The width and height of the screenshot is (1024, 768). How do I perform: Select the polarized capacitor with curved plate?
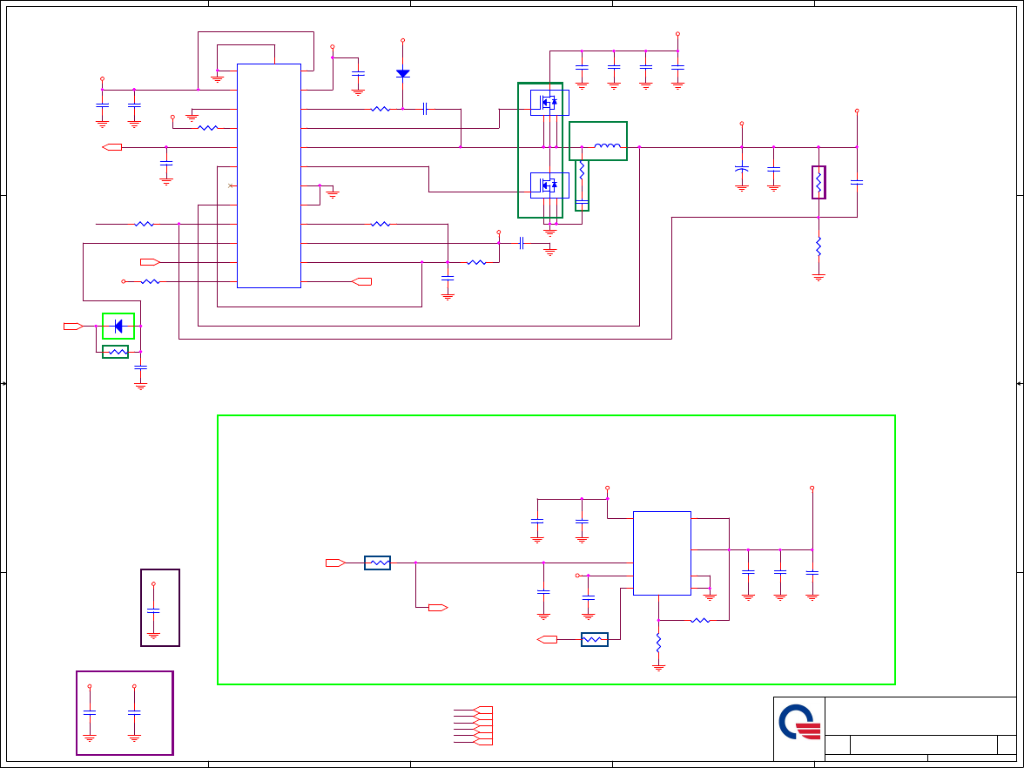(741, 169)
